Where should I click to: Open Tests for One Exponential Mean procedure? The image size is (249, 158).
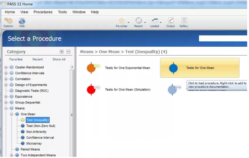(x=127, y=68)
